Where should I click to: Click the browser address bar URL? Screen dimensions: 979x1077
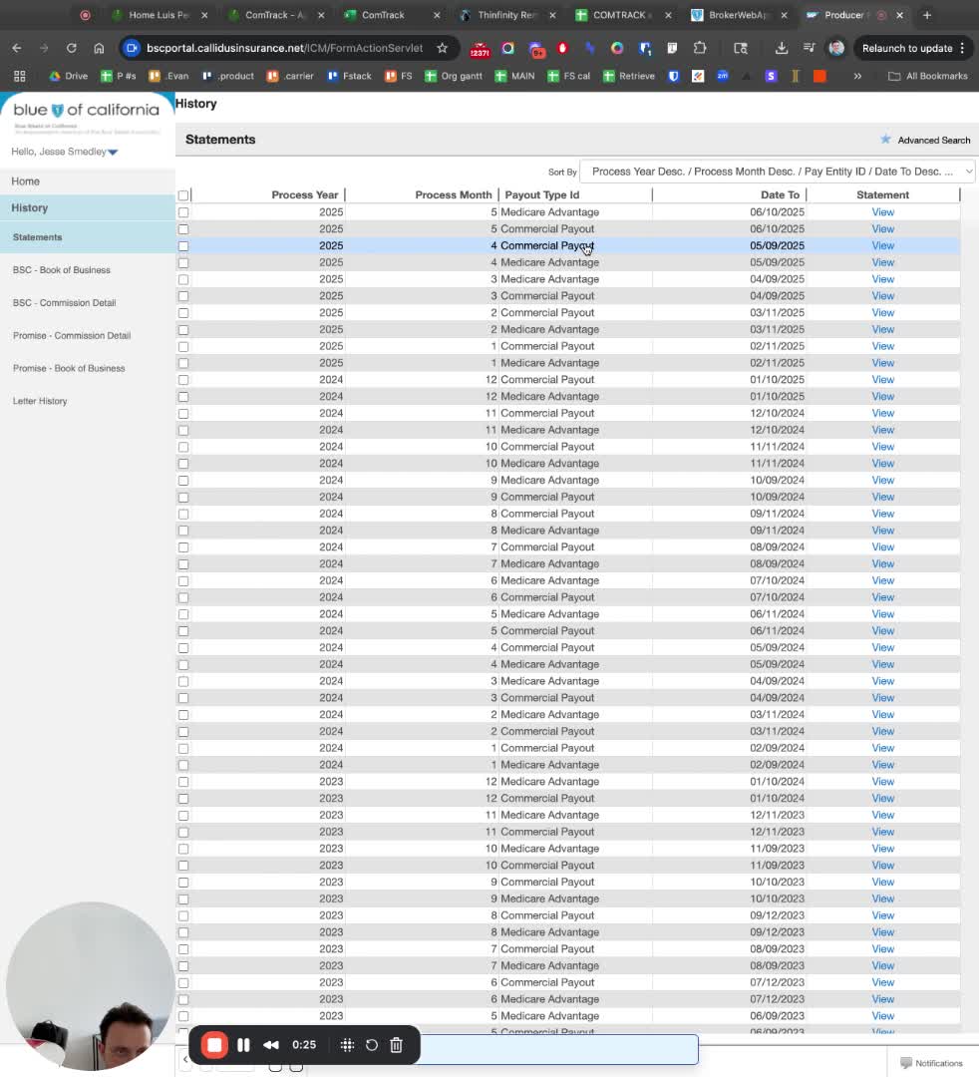[x=284, y=48]
